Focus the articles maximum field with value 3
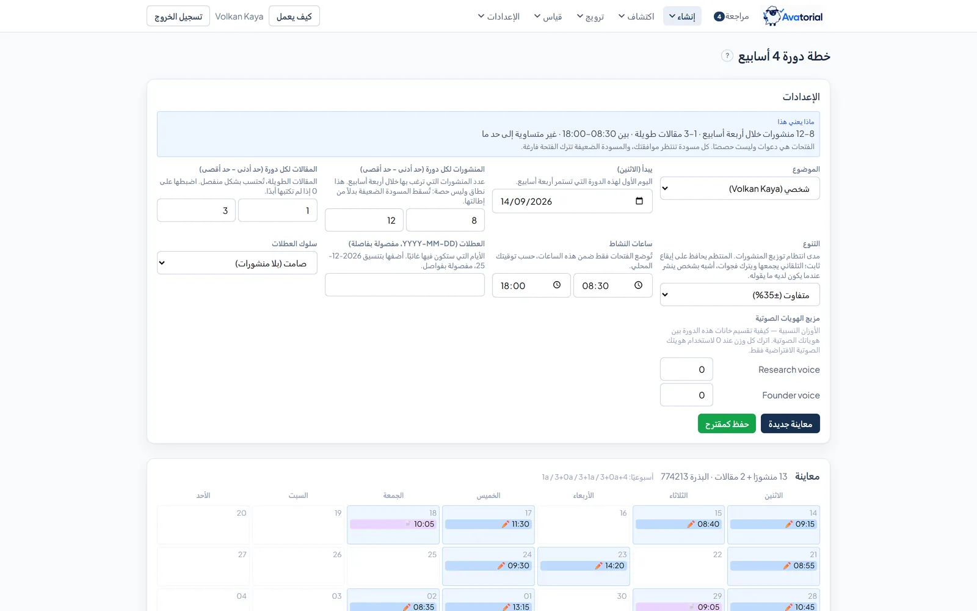The height and width of the screenshot is (611, 977). click(x=196, y=211)
